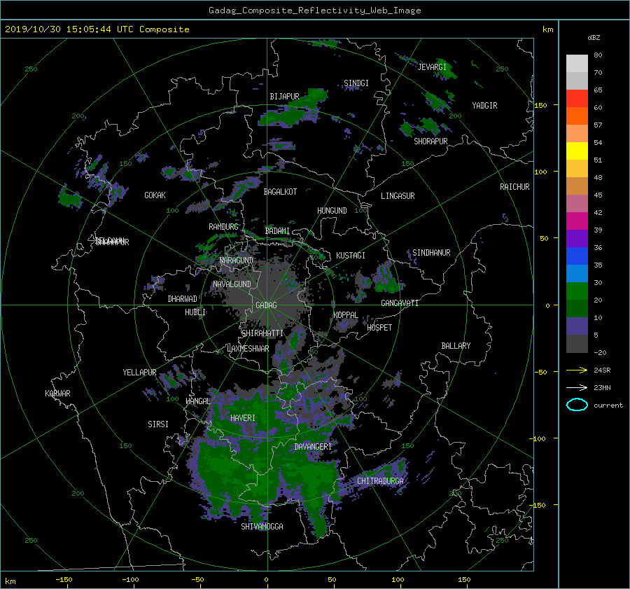Viewport: 630px width, 589px height.
Task: Click the SINDGI city label
Action: (x=356, y=83)
